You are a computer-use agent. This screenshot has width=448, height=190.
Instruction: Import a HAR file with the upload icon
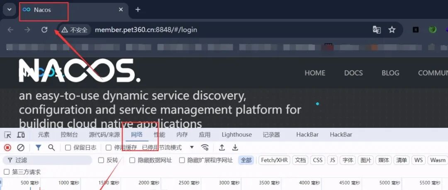(222, 147)
